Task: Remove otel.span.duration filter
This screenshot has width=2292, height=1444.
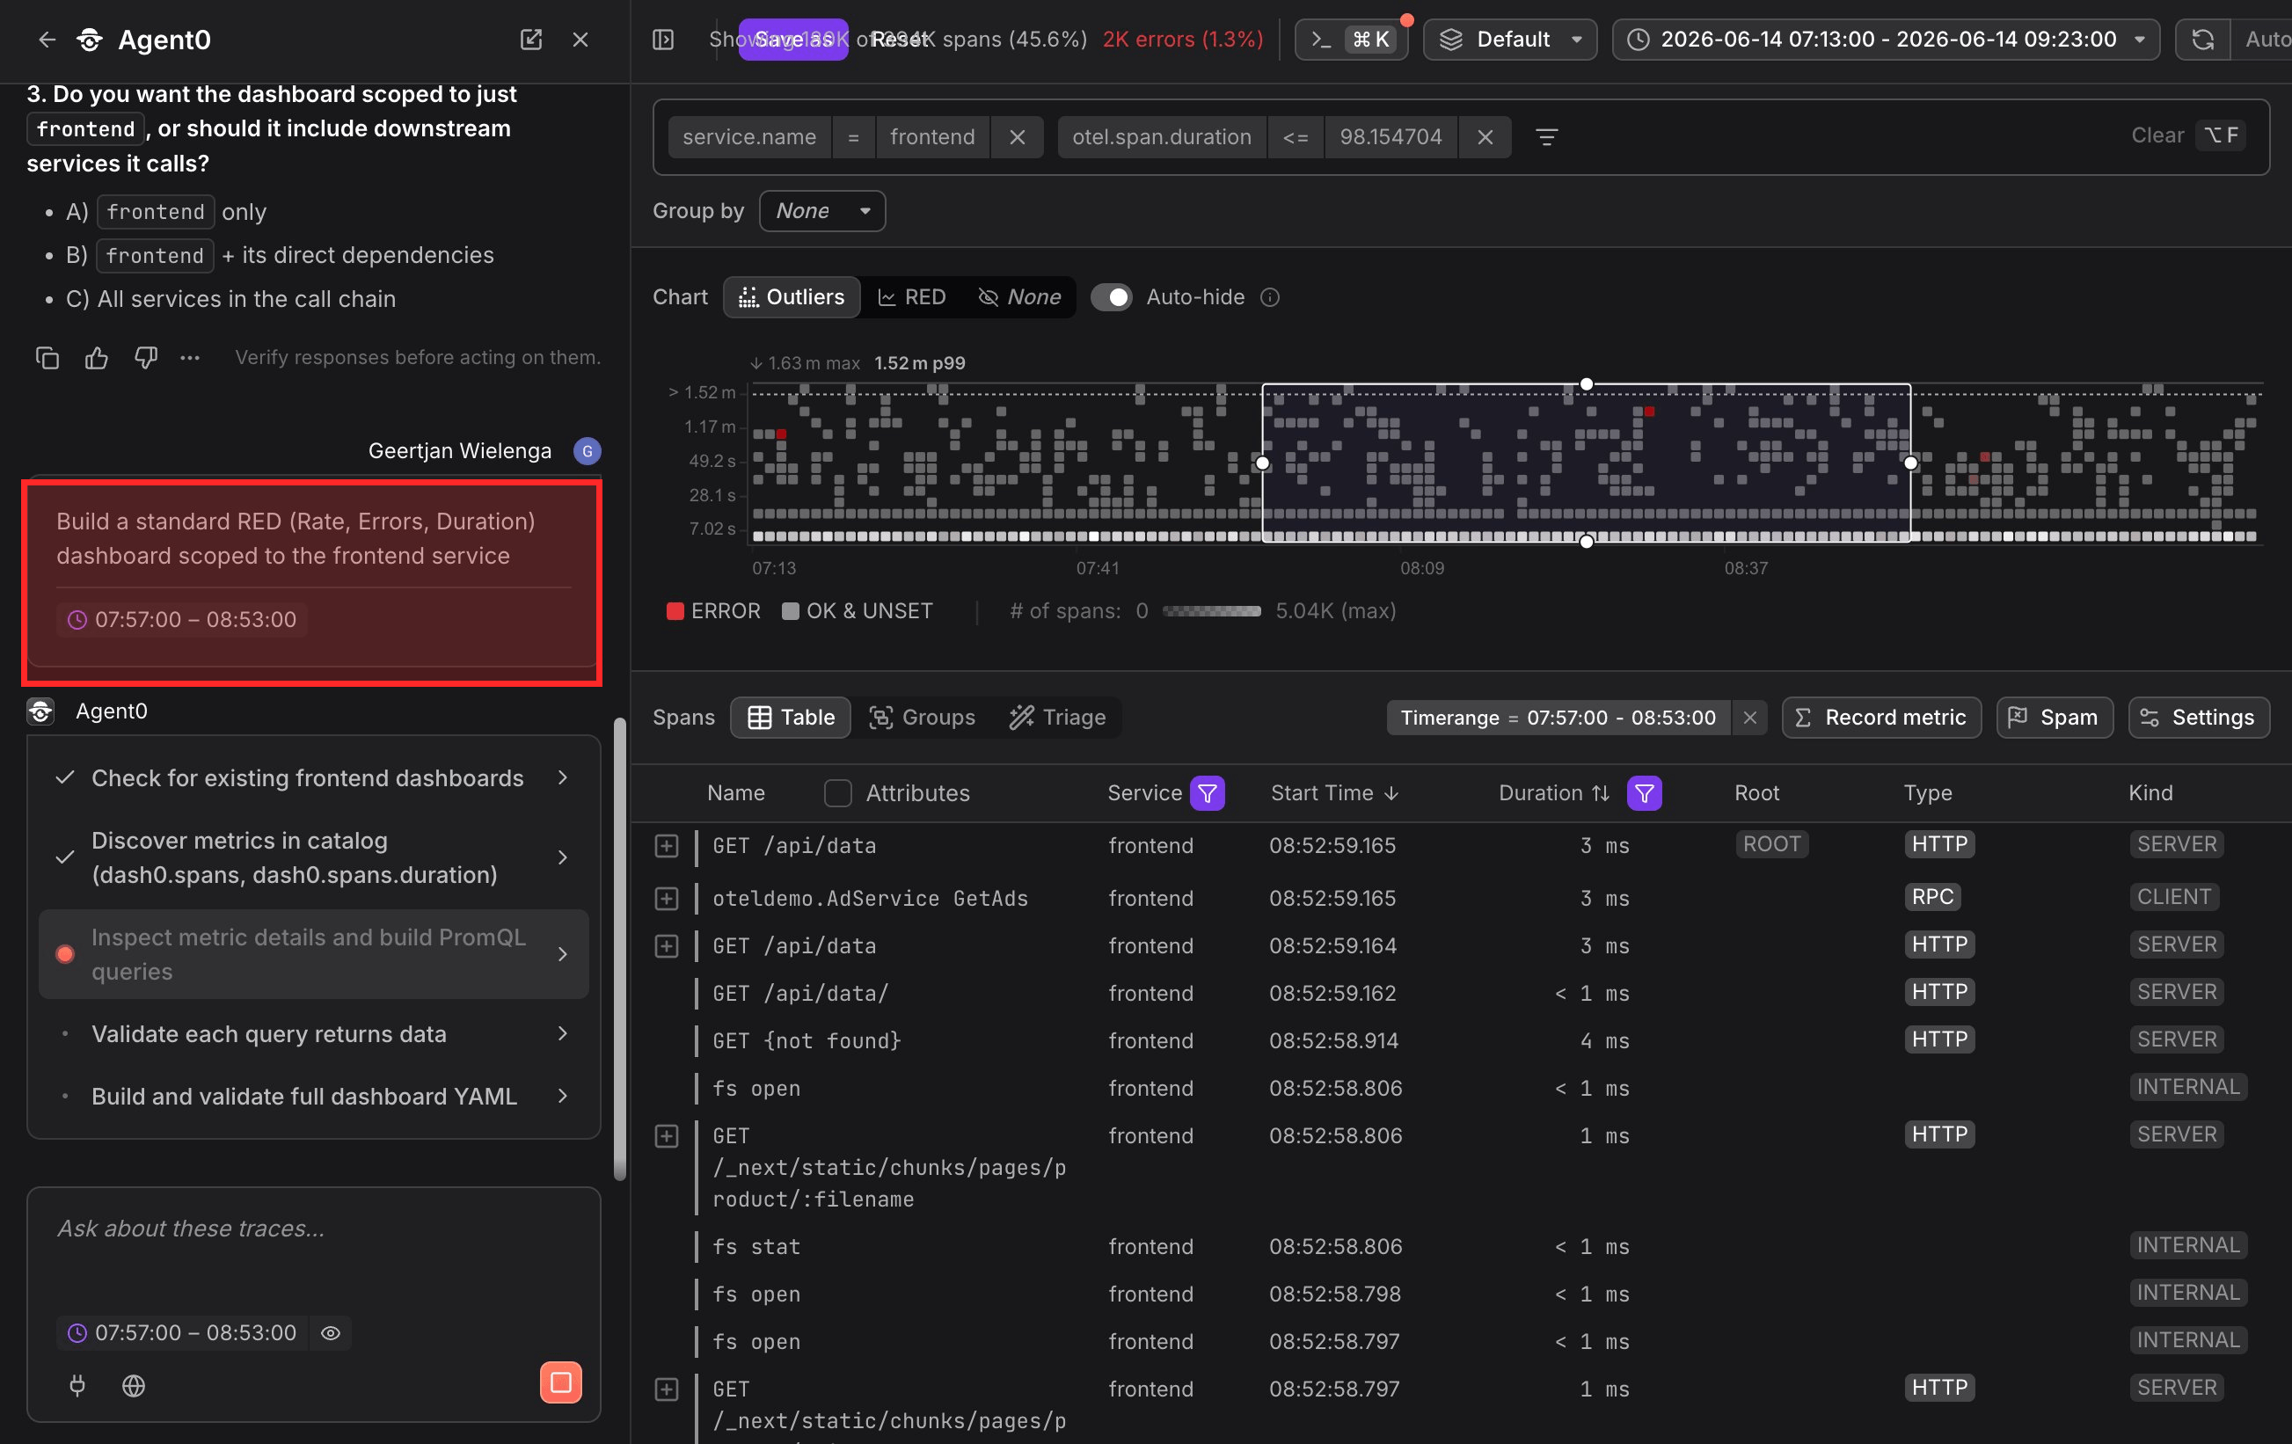Action: pyautogui.click(x=1485, y=137)
